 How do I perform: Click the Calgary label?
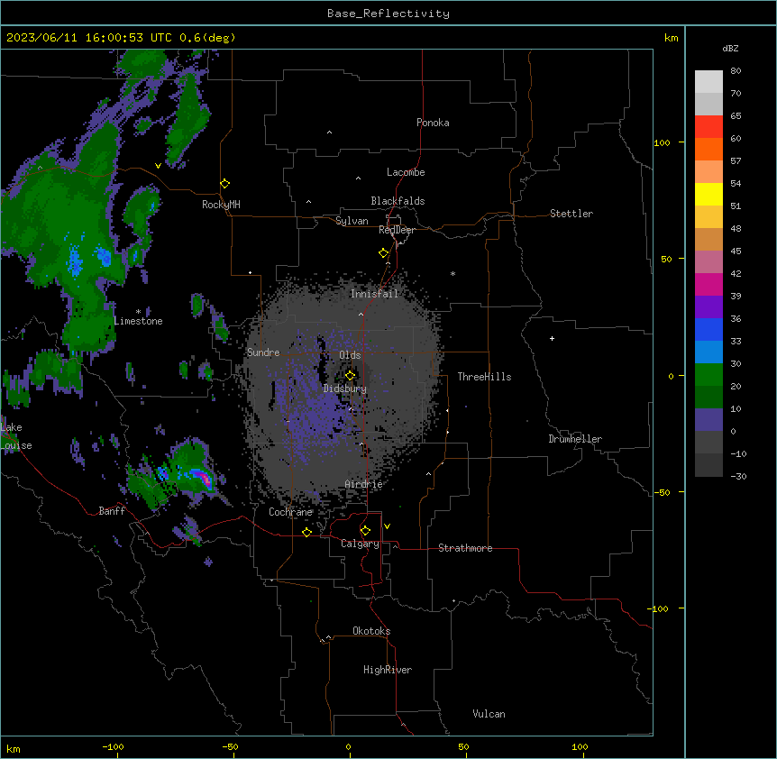pos(360,544)
